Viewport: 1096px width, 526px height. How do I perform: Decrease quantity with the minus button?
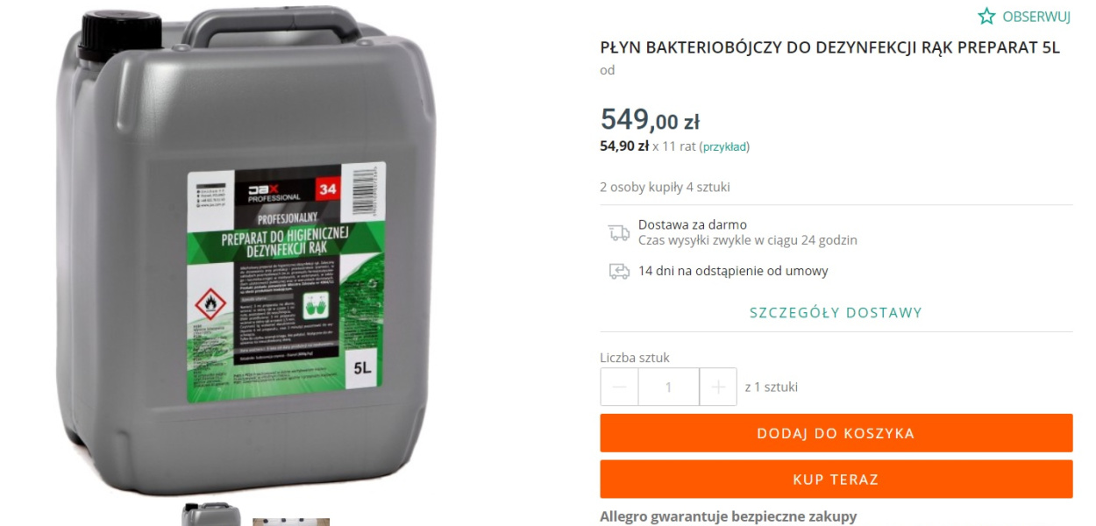(x=620, y=387)
